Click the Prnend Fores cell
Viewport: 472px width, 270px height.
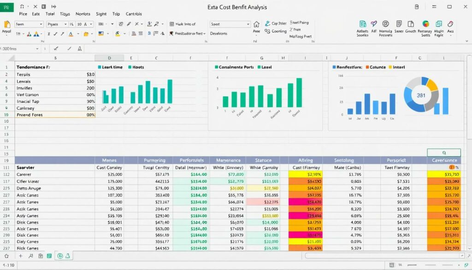point(55,115)
